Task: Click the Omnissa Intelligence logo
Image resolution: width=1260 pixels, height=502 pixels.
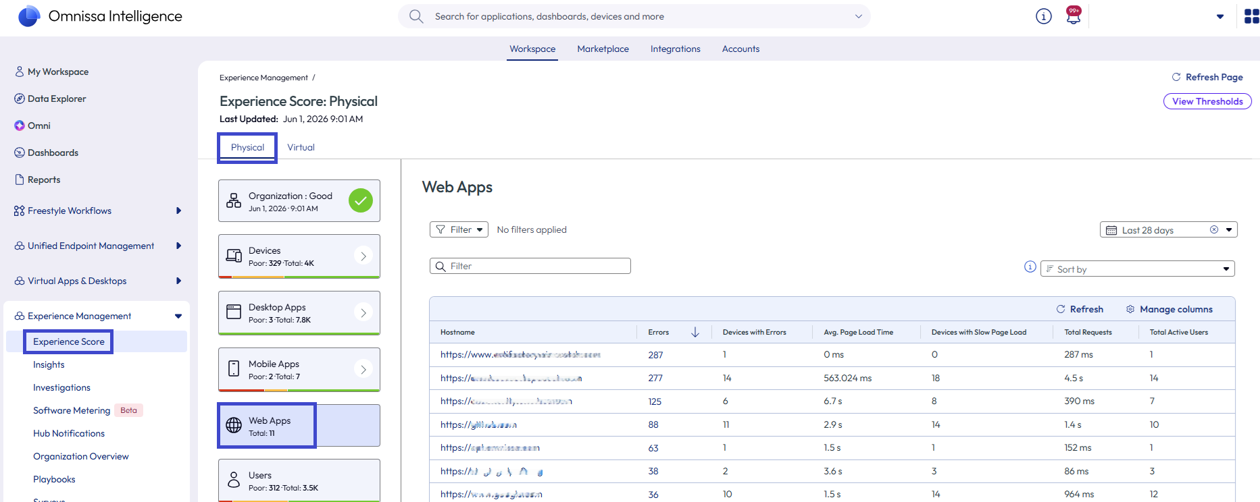Action: point(29,16)
